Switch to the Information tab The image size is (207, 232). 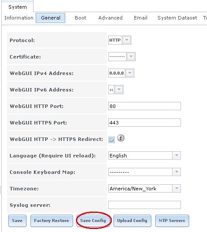coord(19,18)
